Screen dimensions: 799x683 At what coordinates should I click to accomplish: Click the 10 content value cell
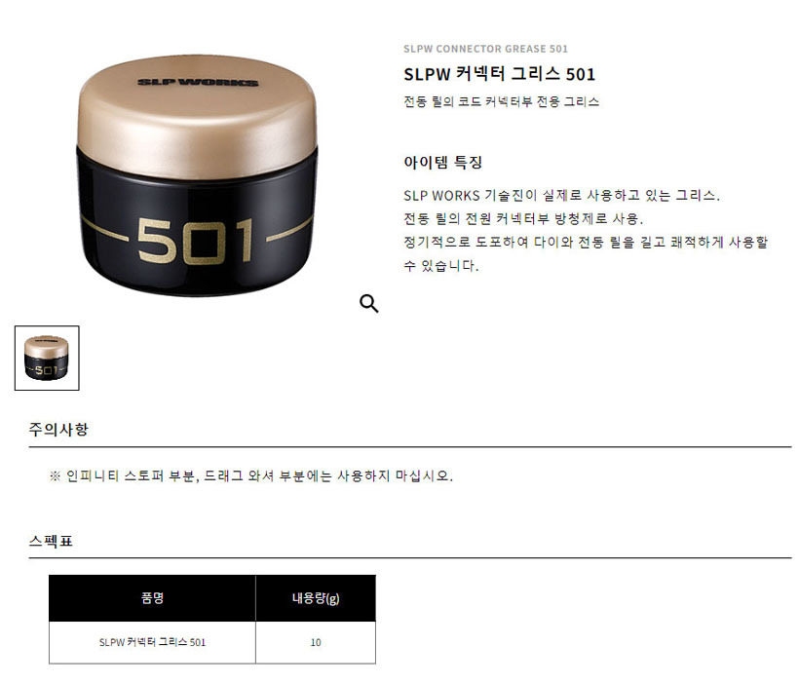(x=316, y=642)
